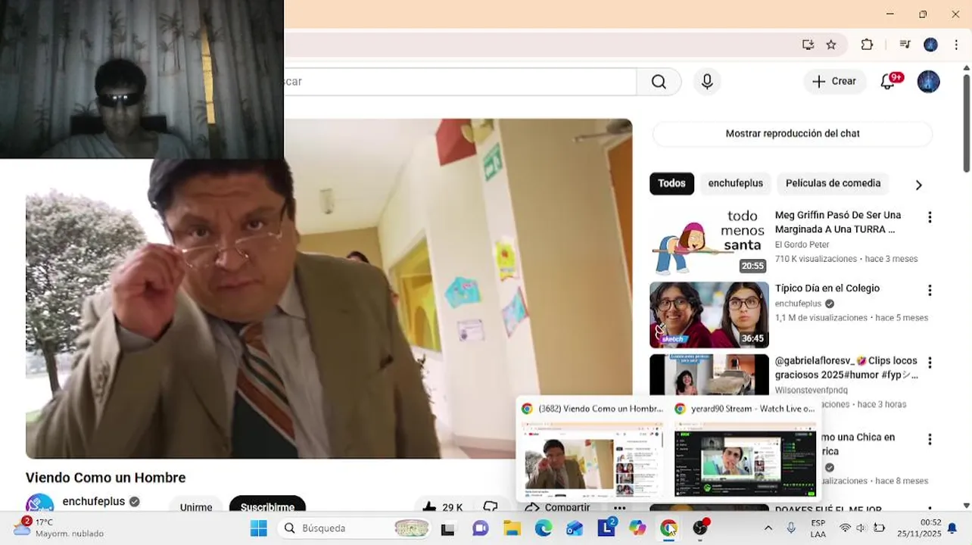Open Wi-Fi network settings in the tray

tap(845, 528)
